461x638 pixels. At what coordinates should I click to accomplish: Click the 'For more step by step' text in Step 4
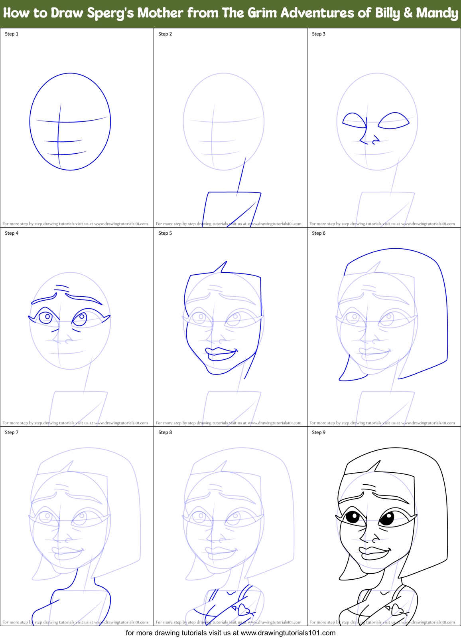click(75, 423)
